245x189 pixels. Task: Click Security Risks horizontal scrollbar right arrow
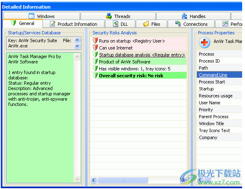(x=183, y=180)
